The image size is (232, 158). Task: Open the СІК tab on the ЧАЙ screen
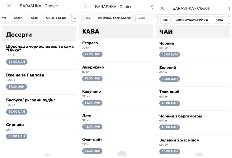tap(165, 20)
